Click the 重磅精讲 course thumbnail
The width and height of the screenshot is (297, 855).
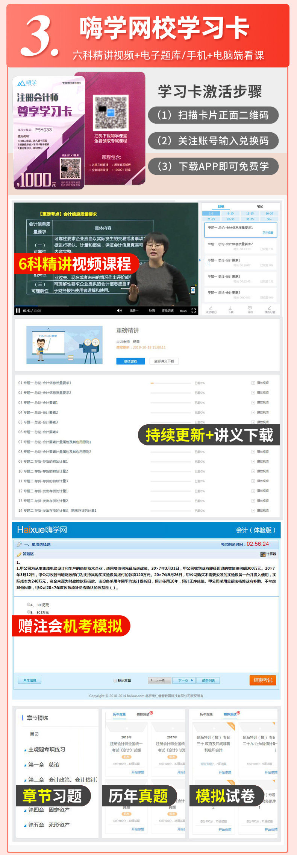coord(64,345)
